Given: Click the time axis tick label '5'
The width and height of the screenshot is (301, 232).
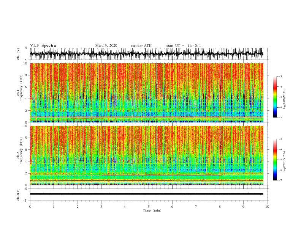Looking at the screenshot, I should (x=149, y=207).
